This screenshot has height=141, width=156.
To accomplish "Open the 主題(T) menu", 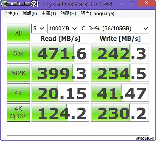I will pyautogui.click(x=49, y=13).
